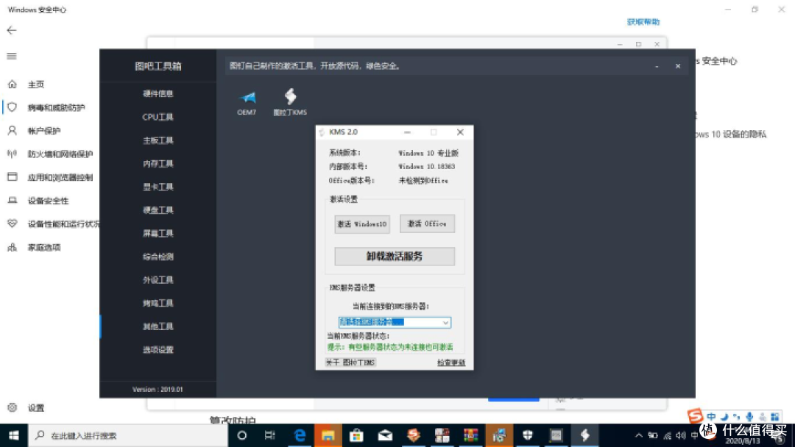795x447 pixels.
Task: Open 病毒和威胁防护 shield icon
Action: 13,107
